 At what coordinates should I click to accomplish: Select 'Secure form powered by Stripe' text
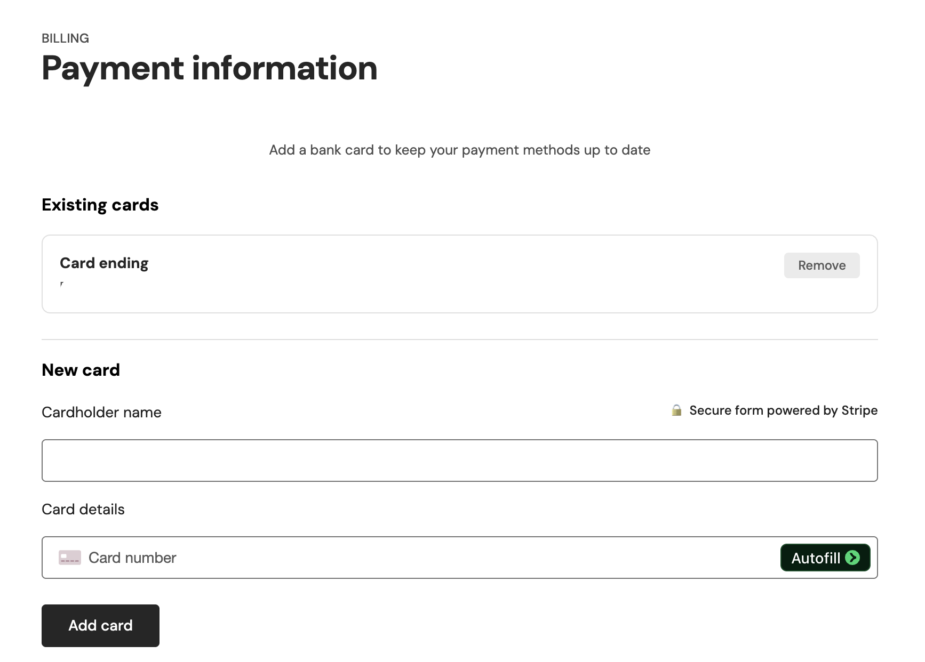coord(783,410)
